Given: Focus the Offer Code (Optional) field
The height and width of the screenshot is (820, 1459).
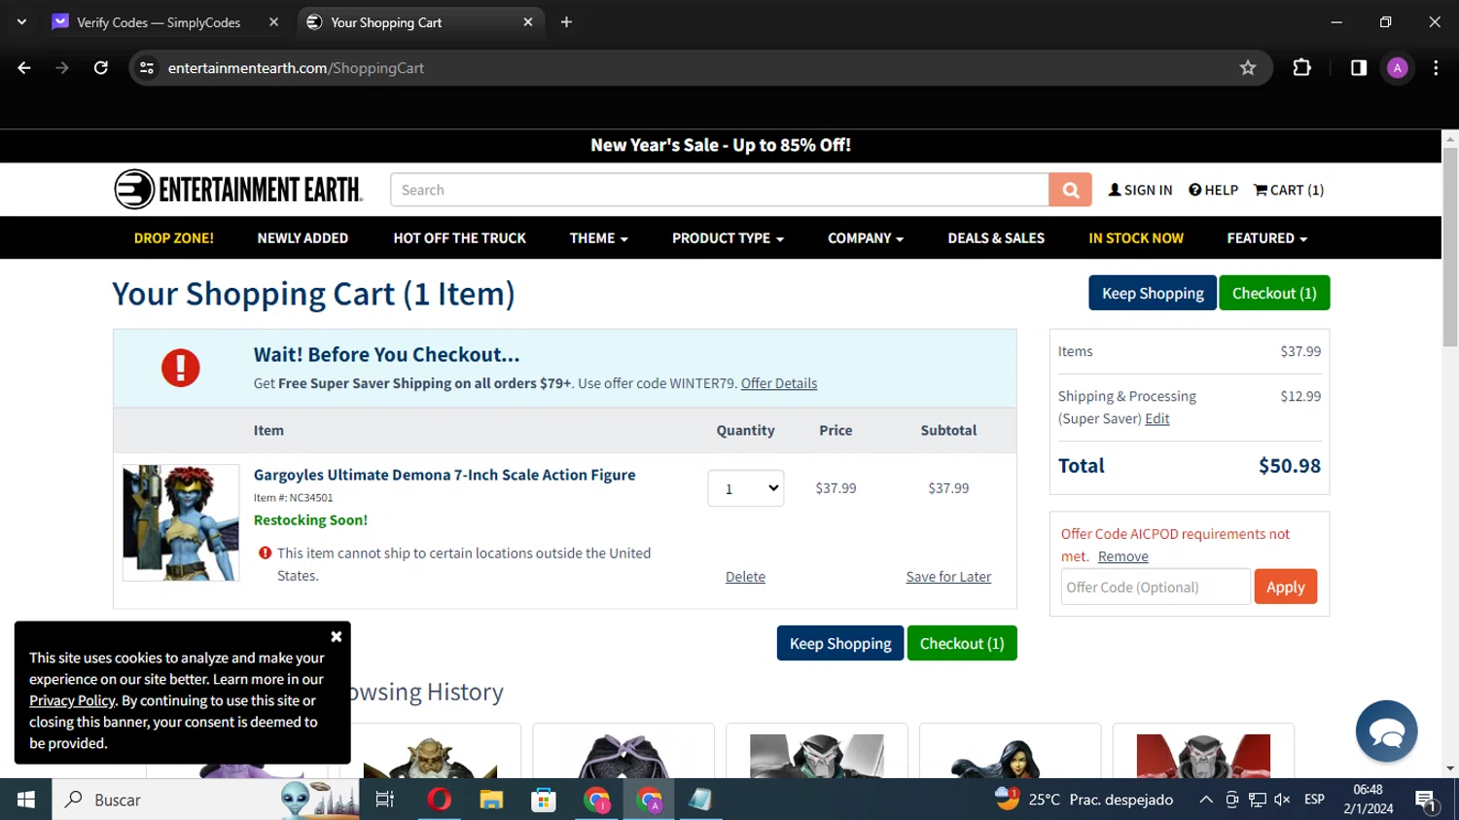Looking at the screenshot, I should (x=1156, y=587).
